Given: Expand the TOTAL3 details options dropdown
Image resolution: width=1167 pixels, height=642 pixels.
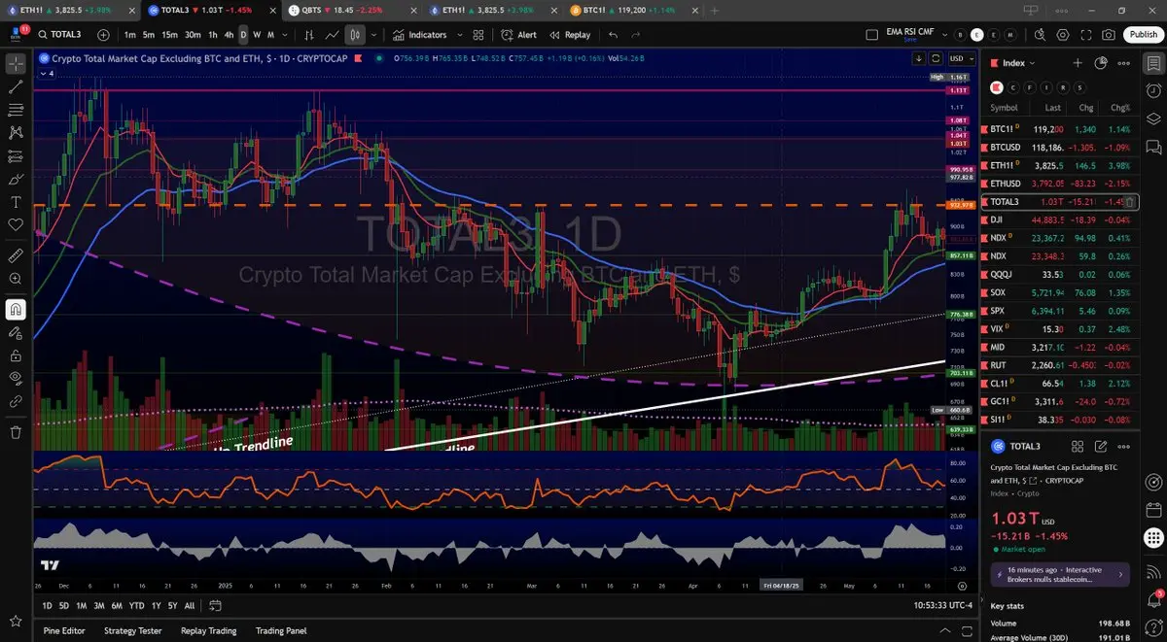Looking at the screenshot, I should (1125, 446).
